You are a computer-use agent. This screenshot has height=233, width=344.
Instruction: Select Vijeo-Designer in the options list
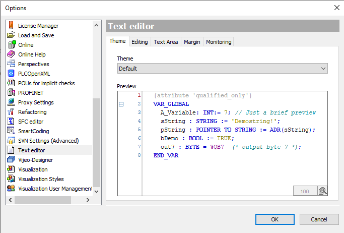click(x=35, y=160)
